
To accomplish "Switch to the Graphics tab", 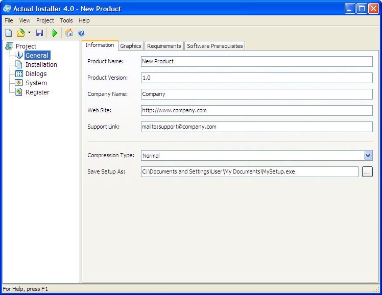I will click(x=131, y=46).
